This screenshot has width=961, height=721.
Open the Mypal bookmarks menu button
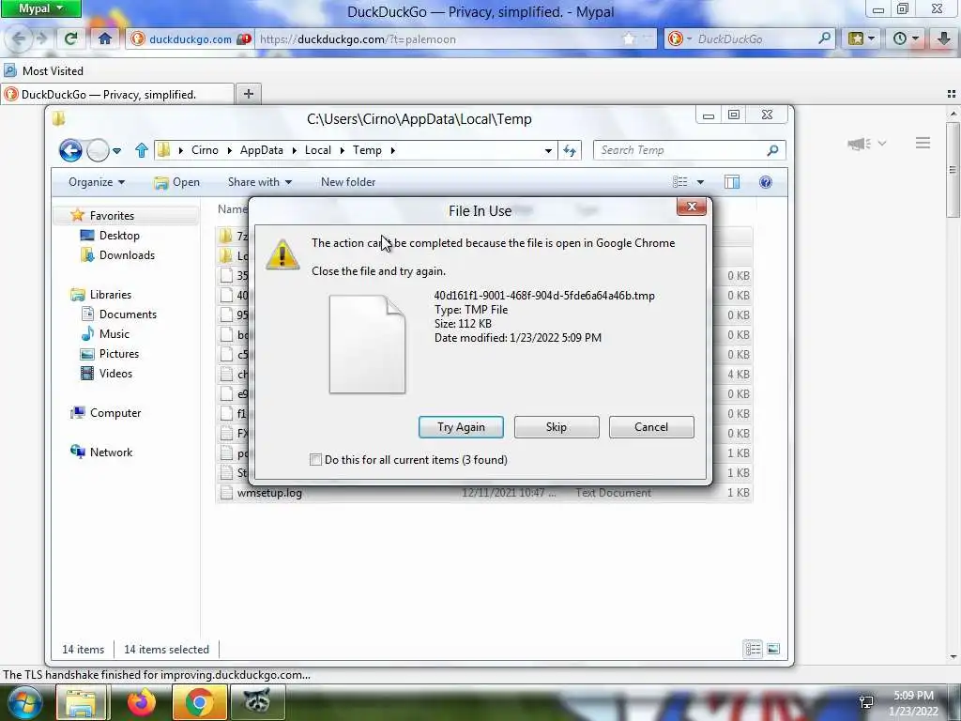point(862,39)
